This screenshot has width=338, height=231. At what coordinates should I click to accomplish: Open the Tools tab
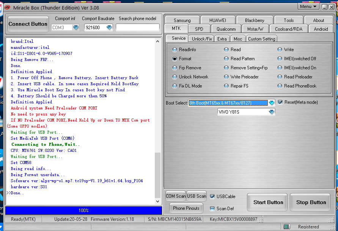point(289,20)
